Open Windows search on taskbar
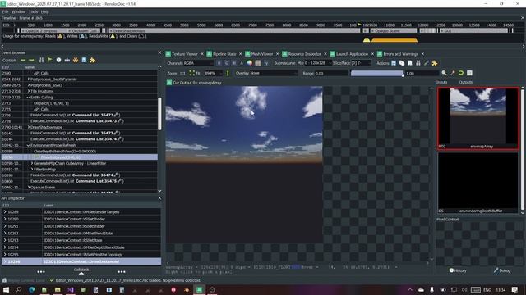The width and height of the screenshot is (526, 295). point(18,289)
